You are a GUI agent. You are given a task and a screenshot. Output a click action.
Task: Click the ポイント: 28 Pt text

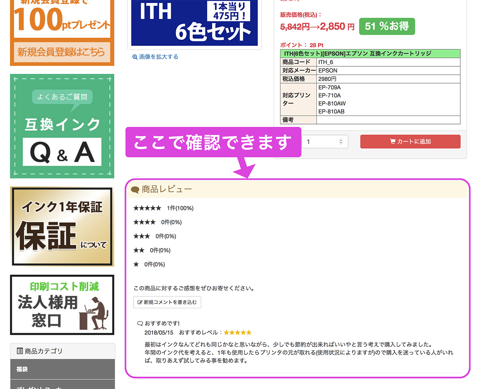click(x=302, y=45)
